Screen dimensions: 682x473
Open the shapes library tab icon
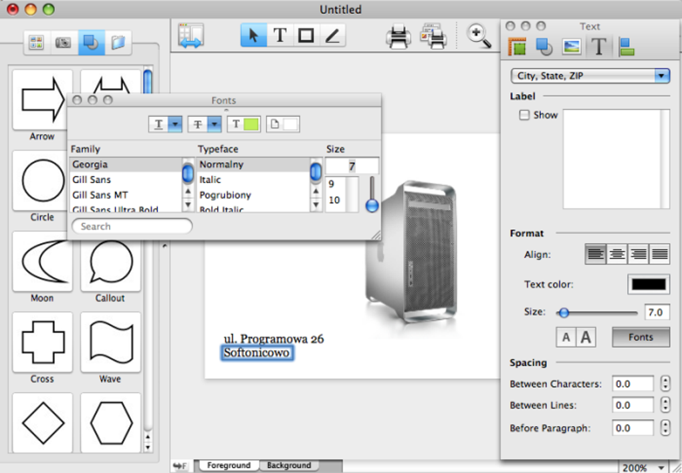(x=91, y=43)
